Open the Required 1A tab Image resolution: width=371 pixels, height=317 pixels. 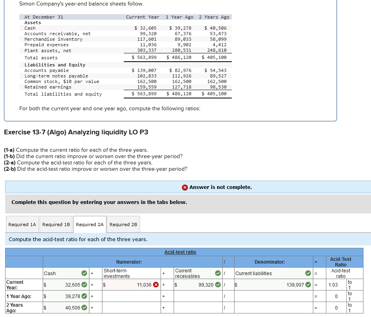22,225
